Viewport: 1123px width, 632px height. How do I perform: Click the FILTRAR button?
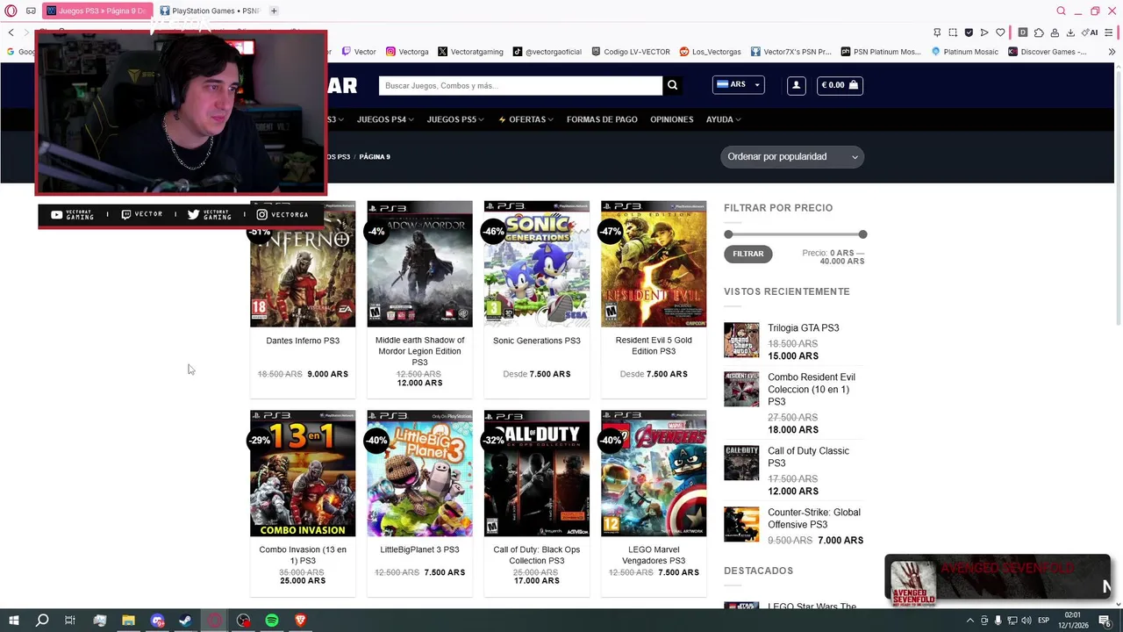tap(748, 254)
